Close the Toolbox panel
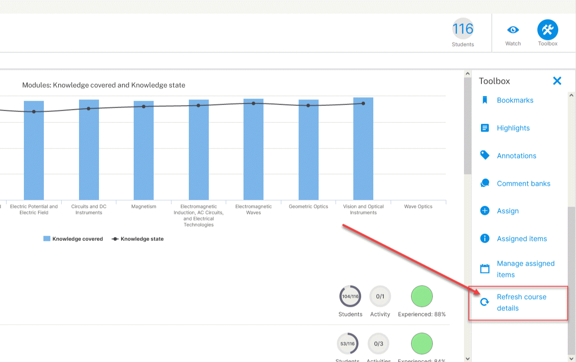This screenshot has width=576, height=362. tap(557, 81)
